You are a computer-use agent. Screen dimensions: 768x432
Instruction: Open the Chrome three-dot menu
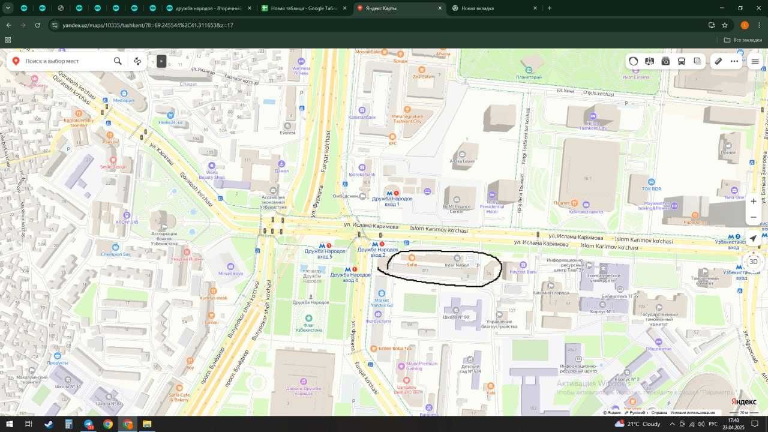(x=759, y=25)
